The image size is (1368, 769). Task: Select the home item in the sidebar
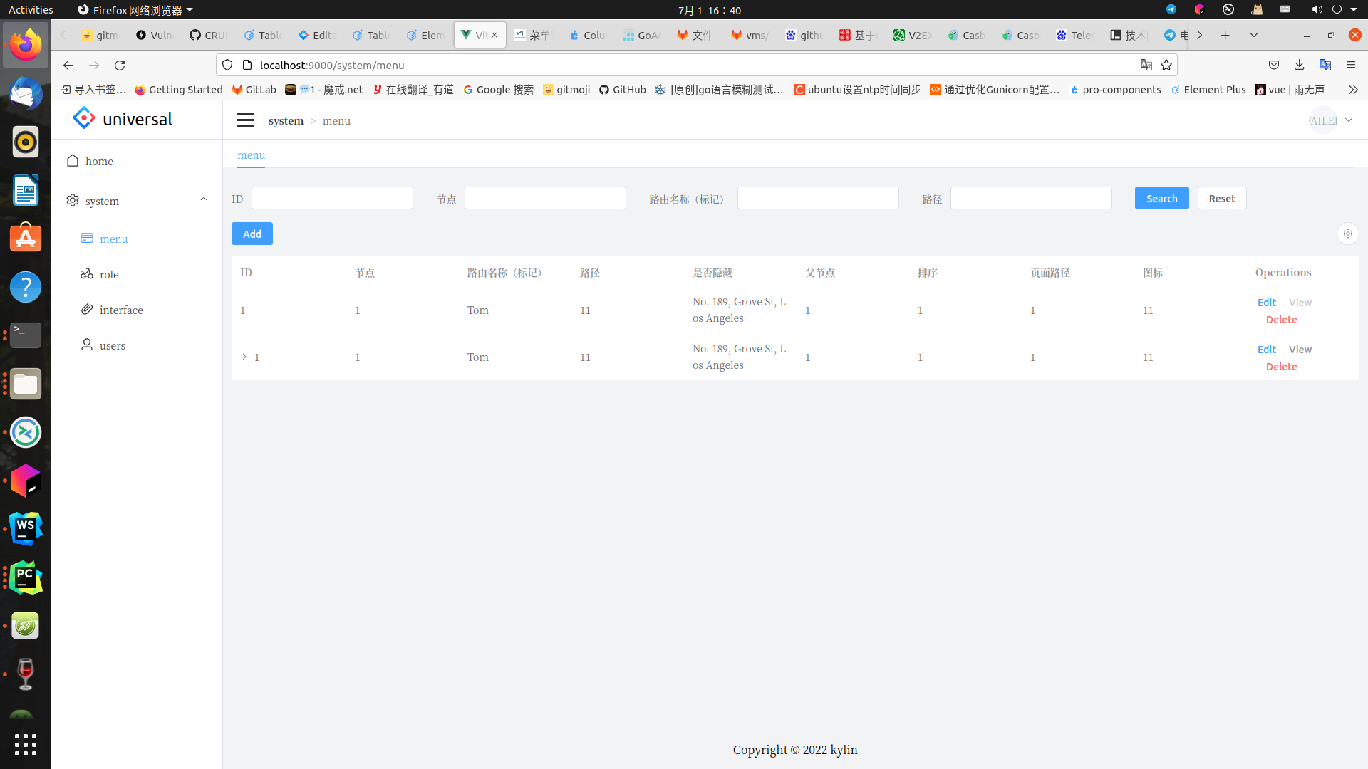pos(100,161)
